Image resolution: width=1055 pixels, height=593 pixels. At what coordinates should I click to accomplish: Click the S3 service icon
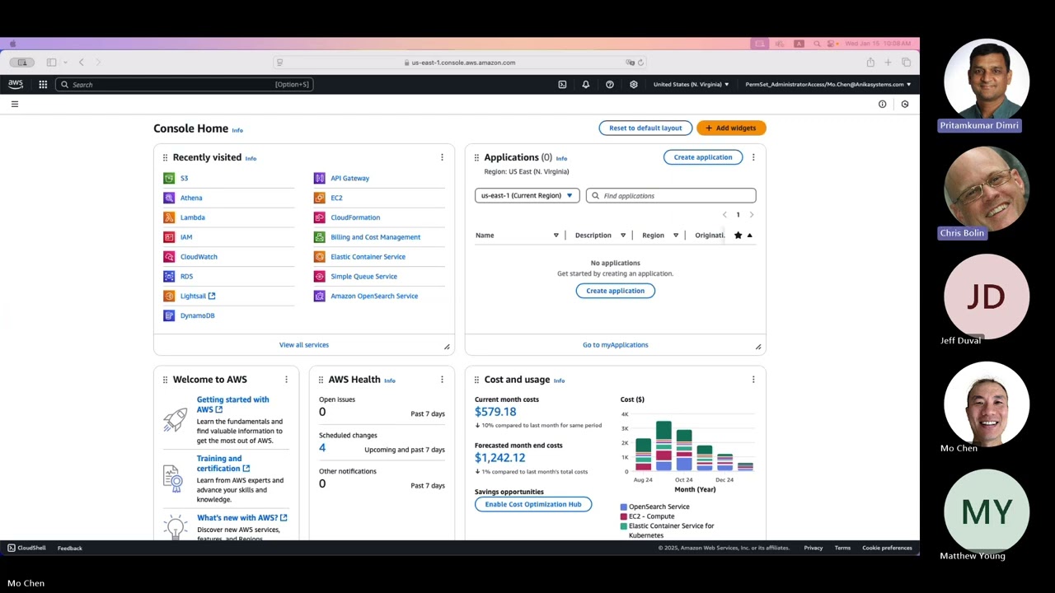click(x=169, y=178)
